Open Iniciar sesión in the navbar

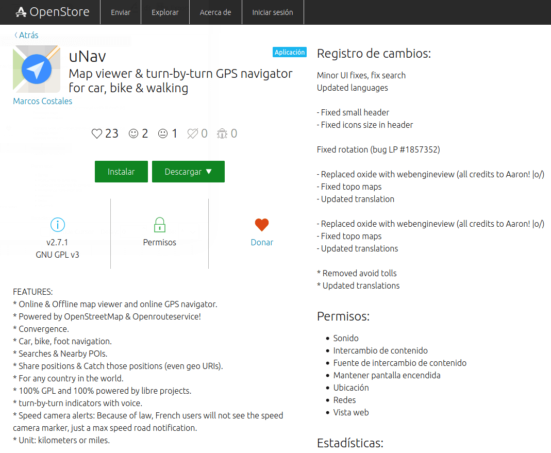click(x=273, y=12)
